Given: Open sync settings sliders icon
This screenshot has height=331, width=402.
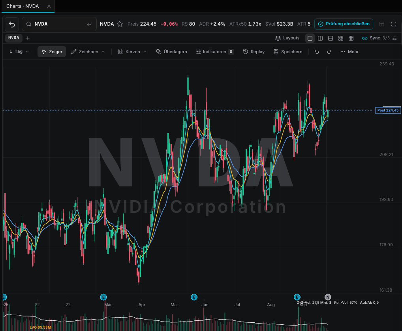Looking at the screenshot, I should coord(394,38).
